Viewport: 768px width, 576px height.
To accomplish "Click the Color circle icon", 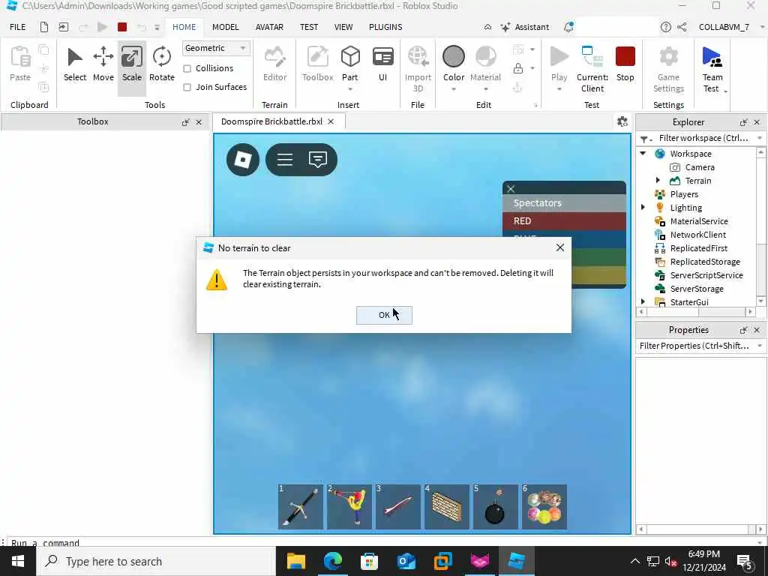I will click(x=454, y=57).
